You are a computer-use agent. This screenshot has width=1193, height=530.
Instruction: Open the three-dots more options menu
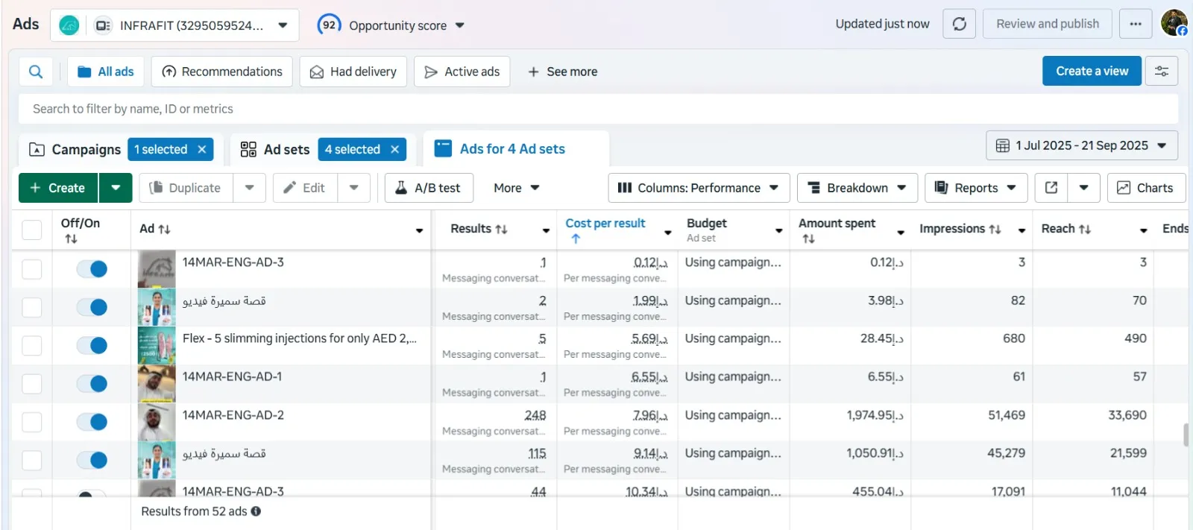(1135, 24)
